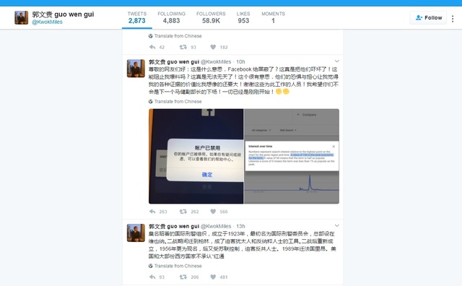Open the @KwokMiles handle on the 13h tweet

click(x=216, y=227)
